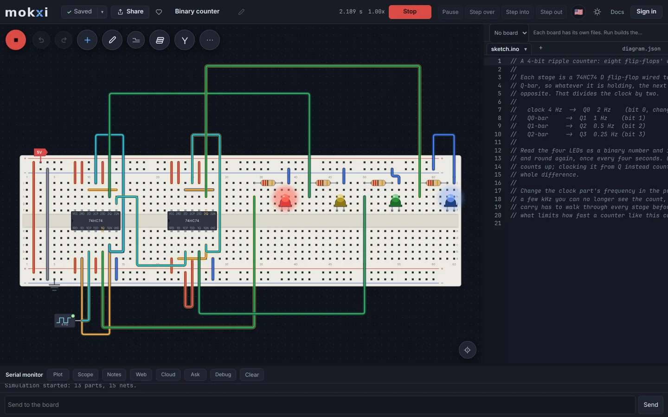Switch to the diagram.json tab

641,49
